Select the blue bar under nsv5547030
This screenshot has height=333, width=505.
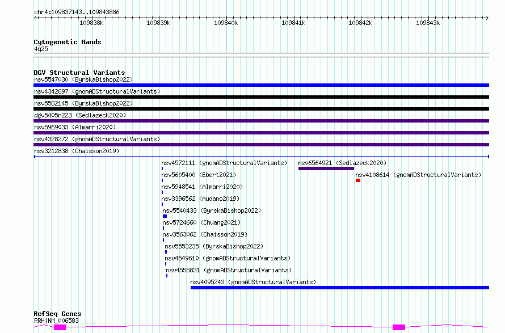click(x=261, y=85)
